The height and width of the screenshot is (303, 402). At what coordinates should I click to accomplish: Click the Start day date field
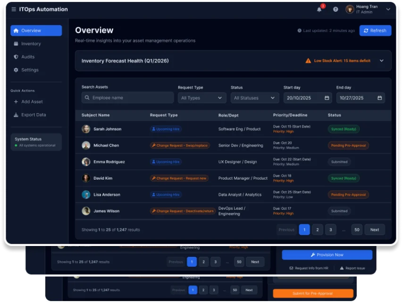point(307,98)
